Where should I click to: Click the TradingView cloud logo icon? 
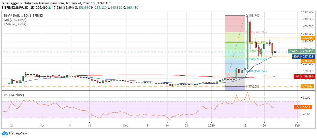(x=4, y=133)
